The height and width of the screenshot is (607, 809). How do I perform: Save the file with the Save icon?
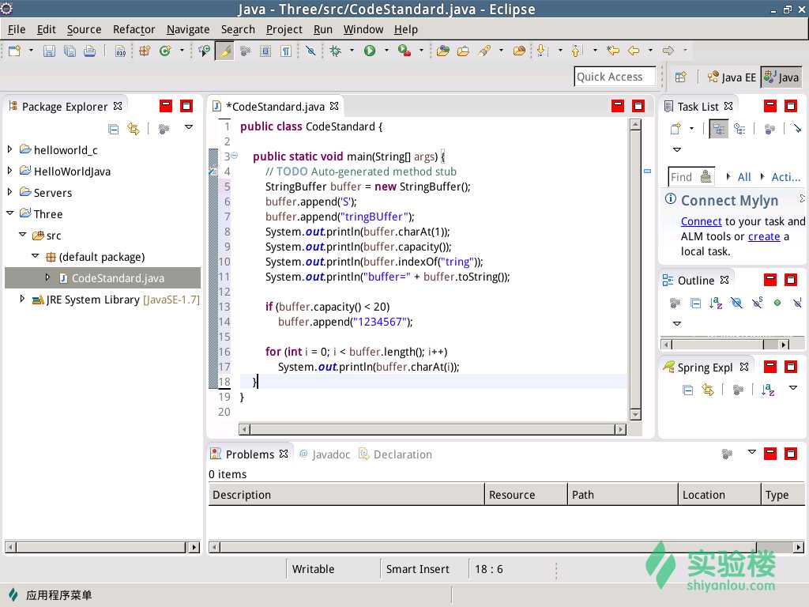point(49,51)
